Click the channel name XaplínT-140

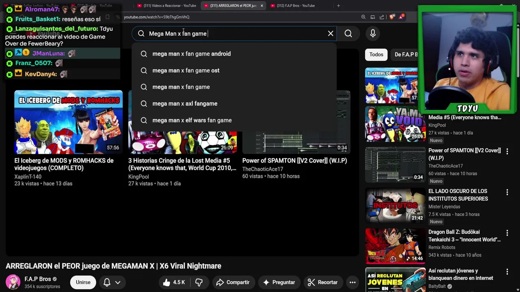pos(28,177)
